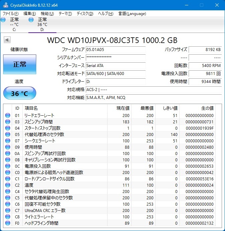This screenshot has height=231, width=225.
Task: Open the 言語(Language) menu
Action: 132,14
